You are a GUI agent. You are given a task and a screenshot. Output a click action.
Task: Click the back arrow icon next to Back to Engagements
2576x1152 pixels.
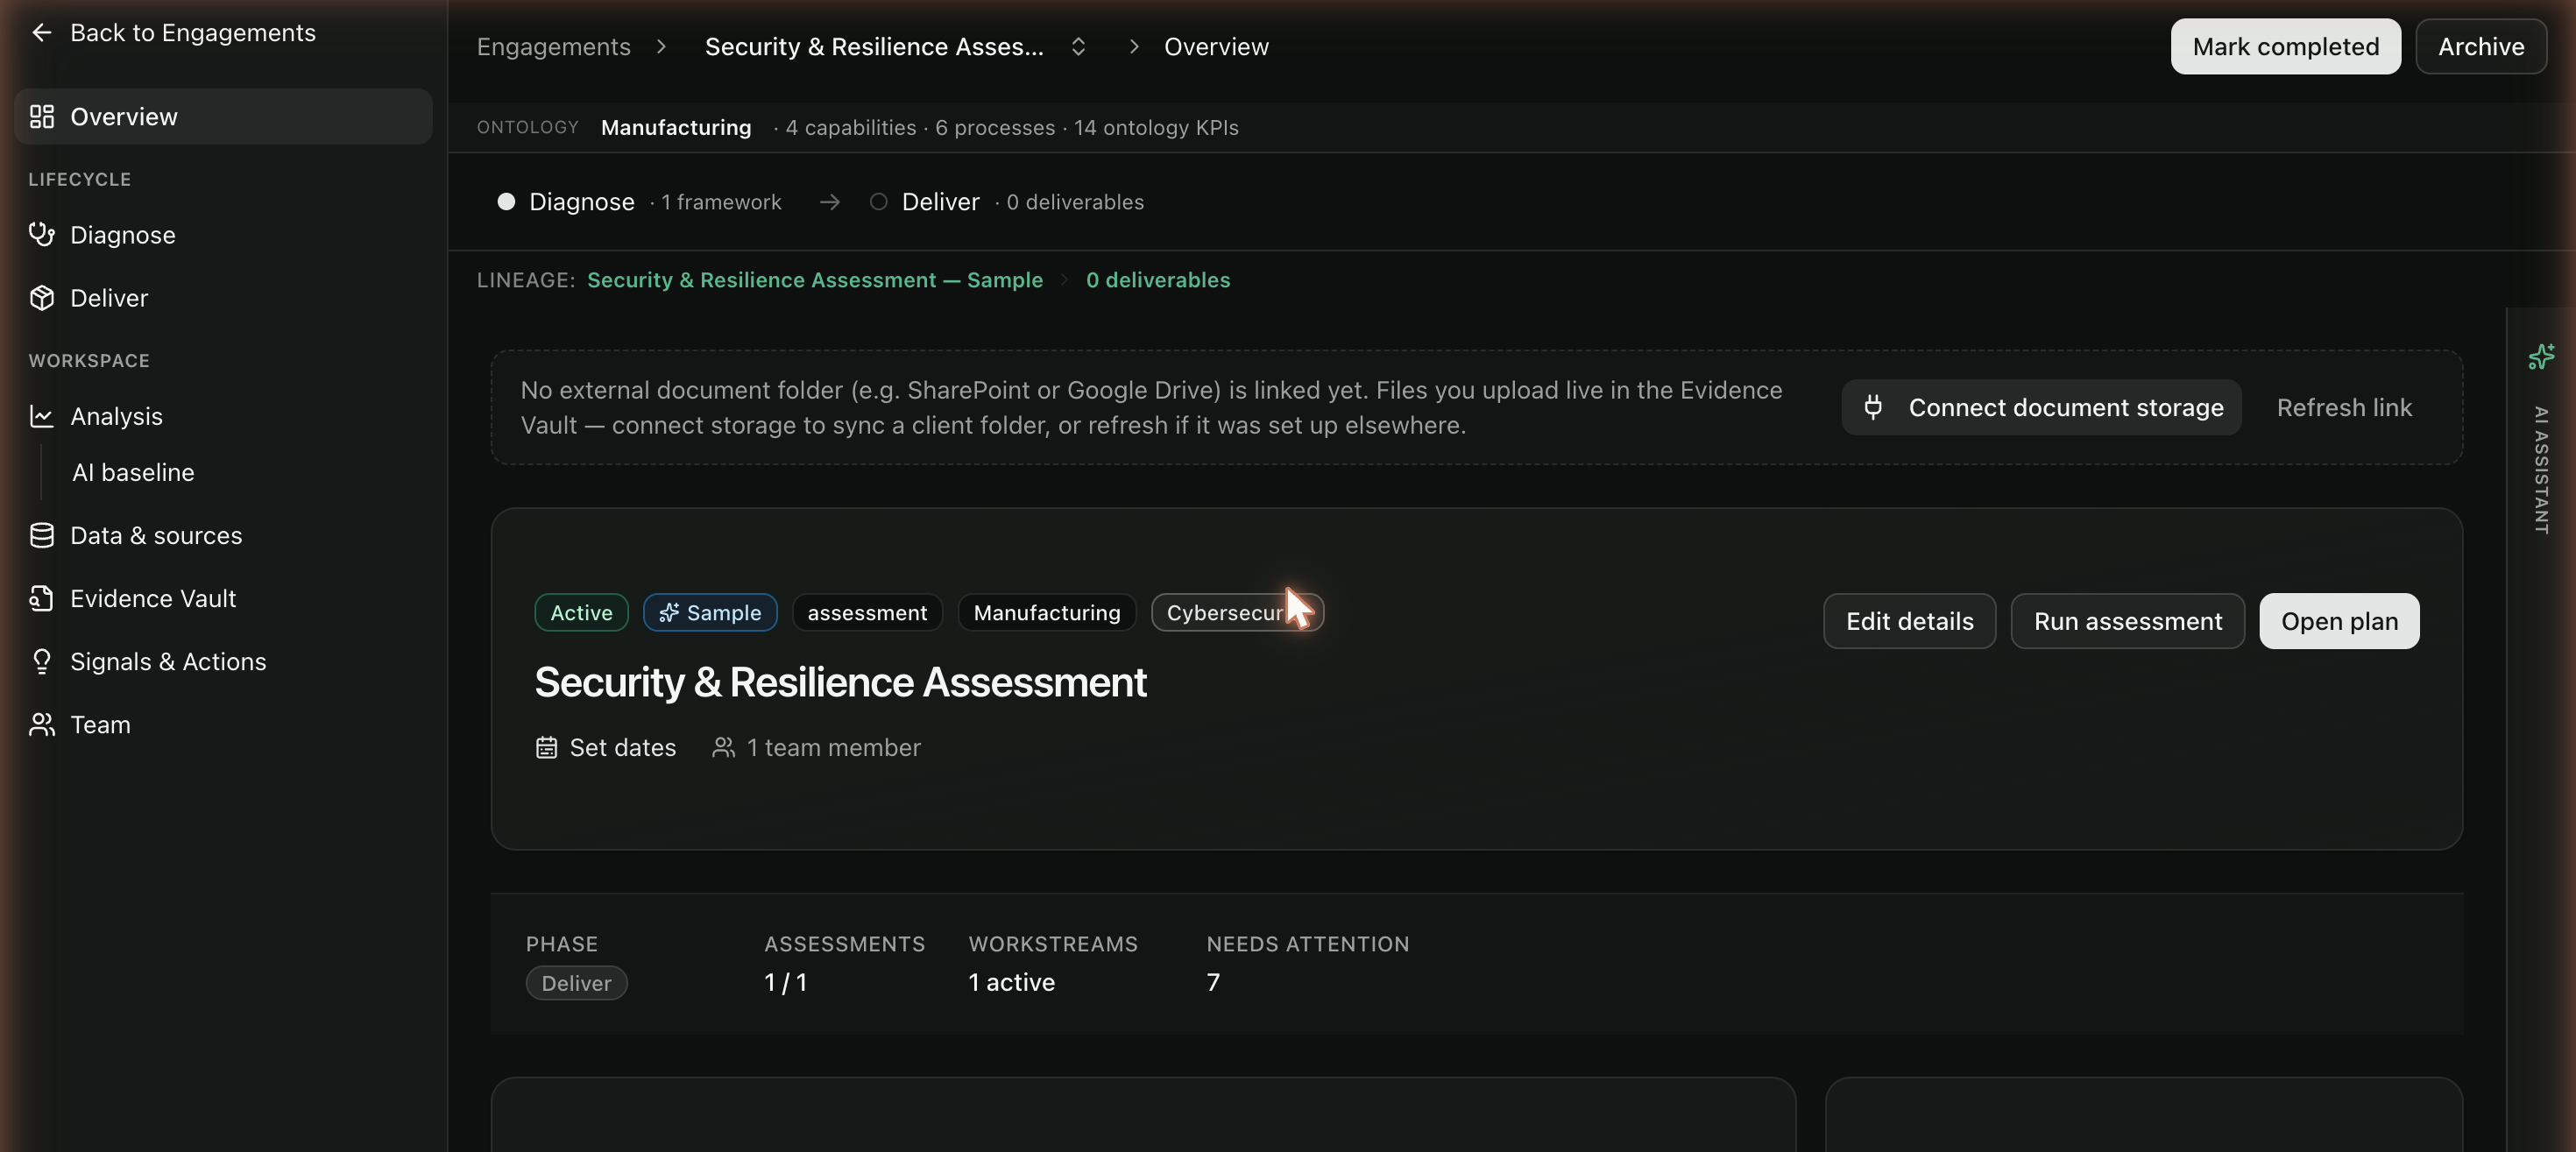41,33
